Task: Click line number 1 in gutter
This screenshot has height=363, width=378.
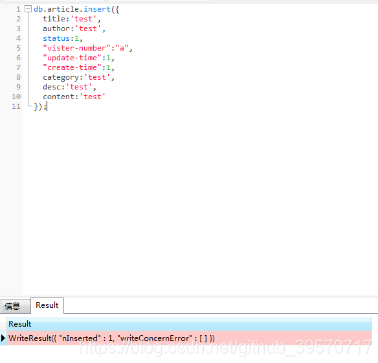Action: tap(18, 9)
